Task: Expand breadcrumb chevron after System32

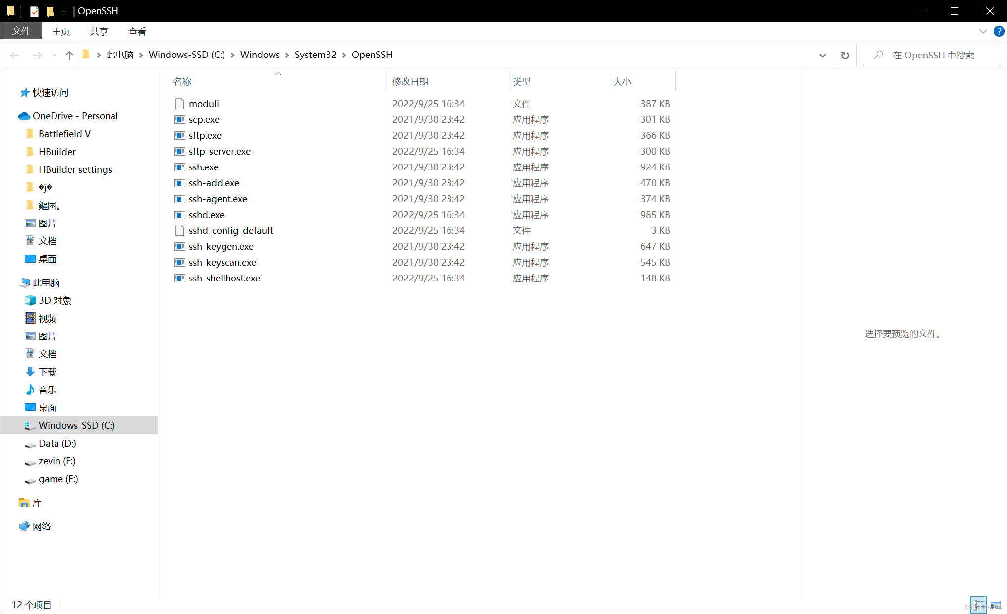Action: coord(344,55)
